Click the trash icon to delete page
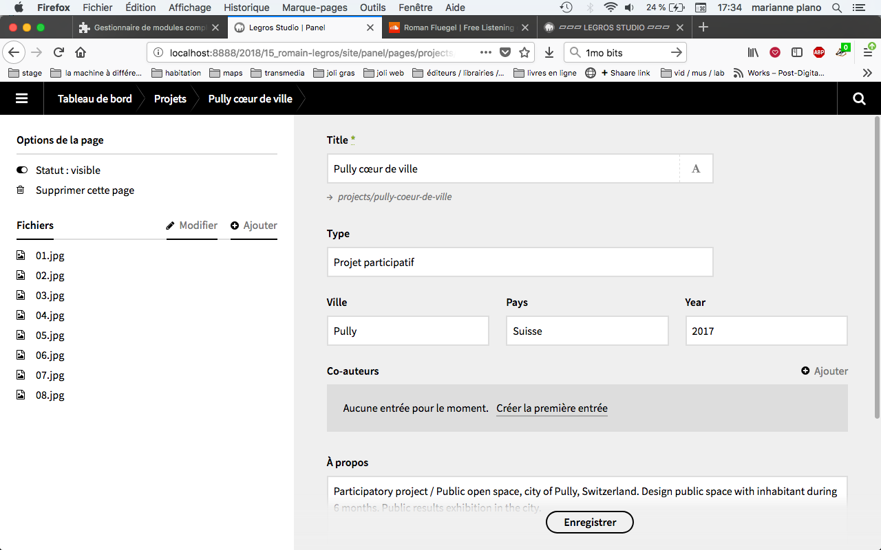Viewport: 881px width, 550px height. click(21, 190)
